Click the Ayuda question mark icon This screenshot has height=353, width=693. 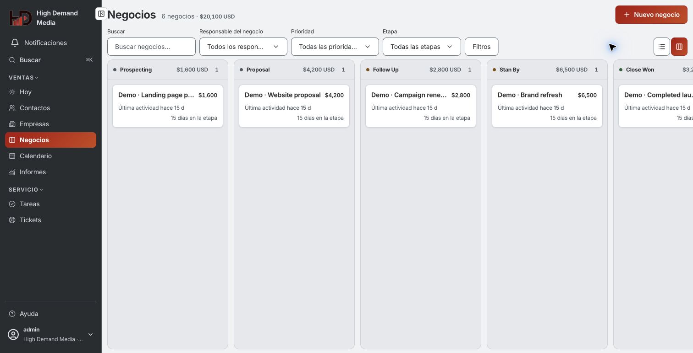pos(12,314)
